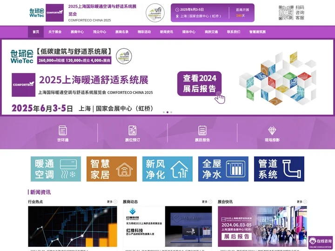Viewport: 335px width, 251px height.
Task: Click the UFI approved event badge in header
Action: (x=155, y=13)
